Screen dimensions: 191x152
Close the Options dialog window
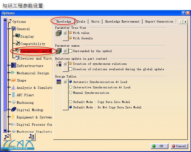point(188,13)
